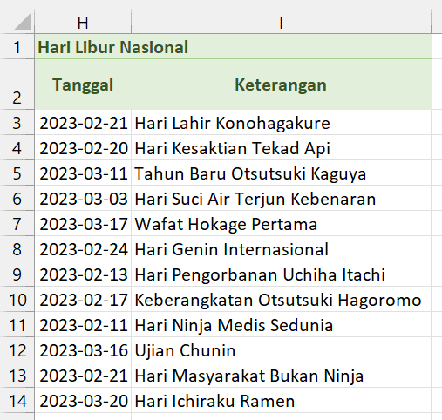Image resolution: width=442 pixels, height=420 pixels.
Task: Select date cell 2023-03-03
Action: point(83,198)
